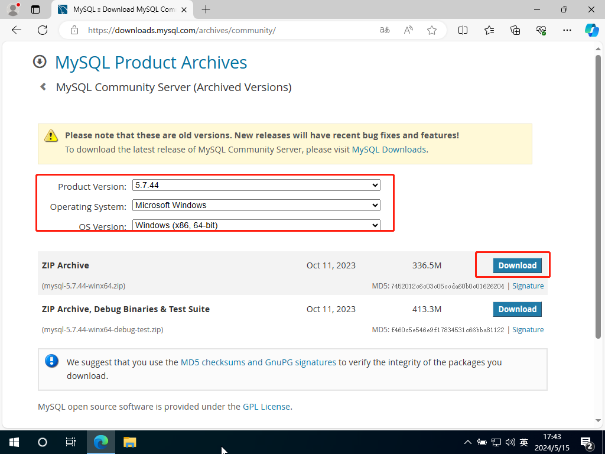Open the MySQL Downloads link
The width and height of the screenshot is (605, 454).
(389, 150)
